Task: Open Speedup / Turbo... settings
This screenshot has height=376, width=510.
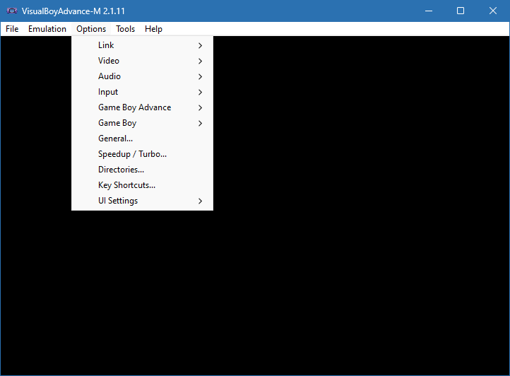Action: click(142, 154)
